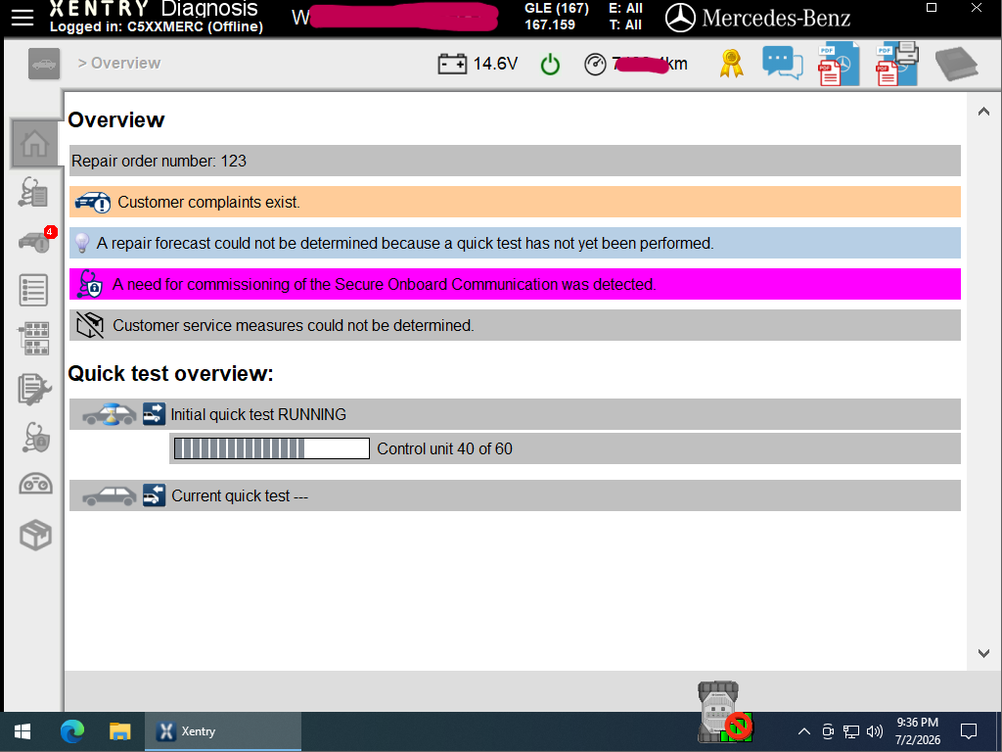Open the hamburger main menu

pos(23,18)
